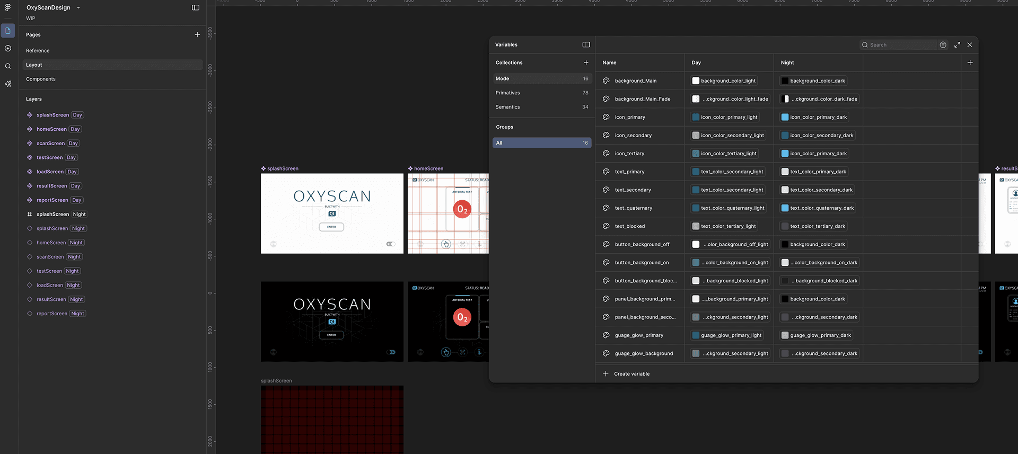Image resolution: width=1018 pixels, height=454 pixels.
Task: Click Create variable button
Action: pyautogui.click(x=631, y=374)
